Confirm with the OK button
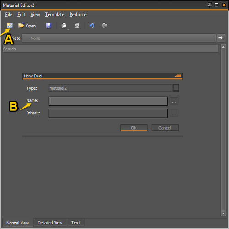Image resolution: width=229 pixels, height=229 pixels. (134, 128)
